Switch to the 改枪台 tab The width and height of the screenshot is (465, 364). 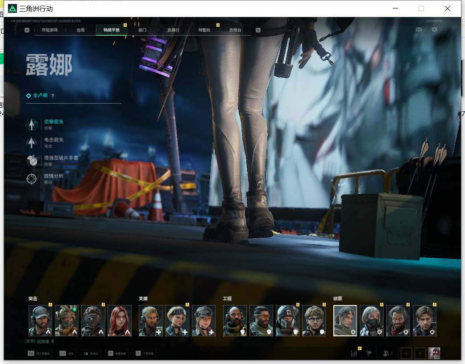coord(235,30)
